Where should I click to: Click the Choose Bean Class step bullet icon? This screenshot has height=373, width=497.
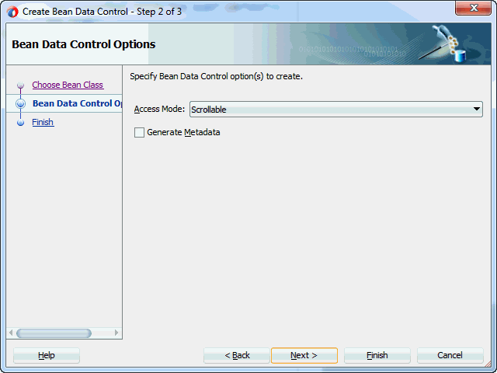(x=21, y=85)
